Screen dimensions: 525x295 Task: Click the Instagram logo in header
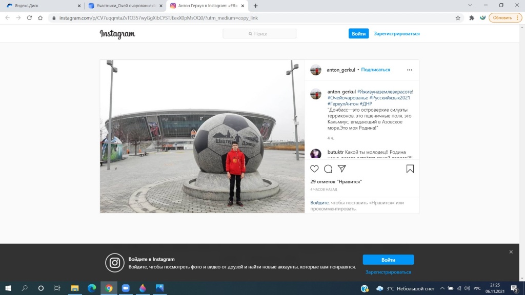(x=117, y=34)
